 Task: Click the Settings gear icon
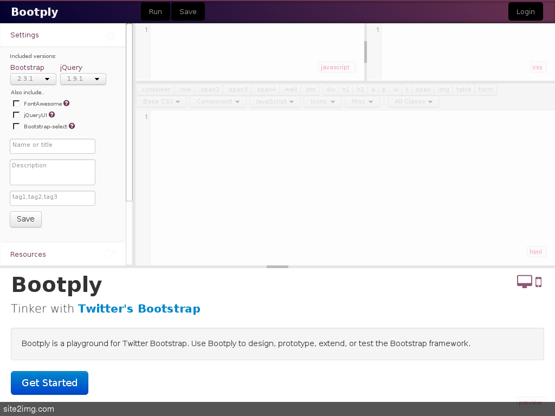[x=110, y=35]
